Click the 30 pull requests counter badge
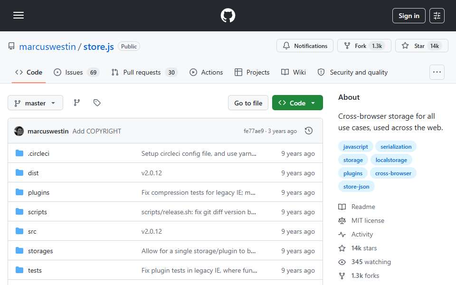 (171, 72)
